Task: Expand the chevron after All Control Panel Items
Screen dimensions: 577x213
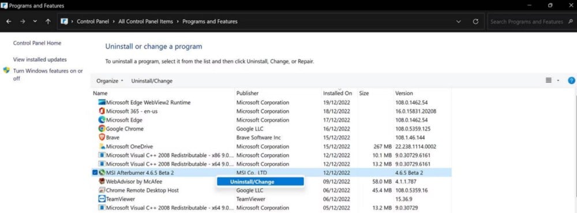Action: pyautogui.click(x=178, y=22)
